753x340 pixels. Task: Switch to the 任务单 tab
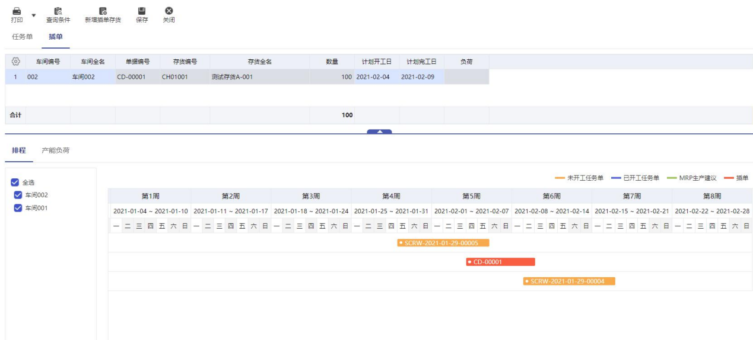(x=23, y=37)
